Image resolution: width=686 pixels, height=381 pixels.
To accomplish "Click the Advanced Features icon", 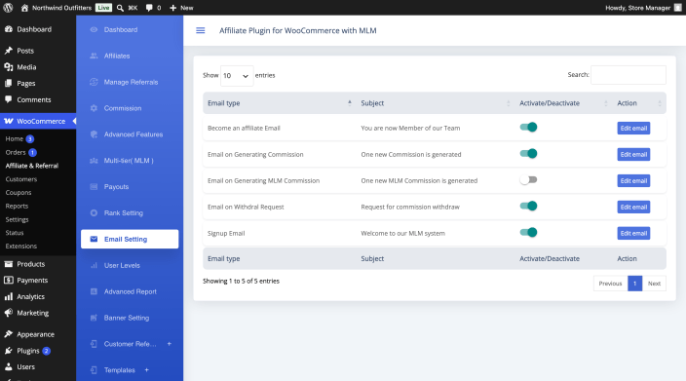I will point(94,134).
